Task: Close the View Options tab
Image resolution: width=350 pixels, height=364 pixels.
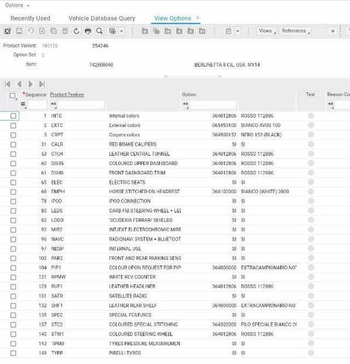Action: click(197, 18)
